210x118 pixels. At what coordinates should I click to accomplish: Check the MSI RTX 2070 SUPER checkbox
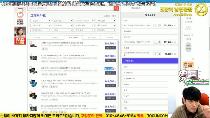click(x=30, y=68)
